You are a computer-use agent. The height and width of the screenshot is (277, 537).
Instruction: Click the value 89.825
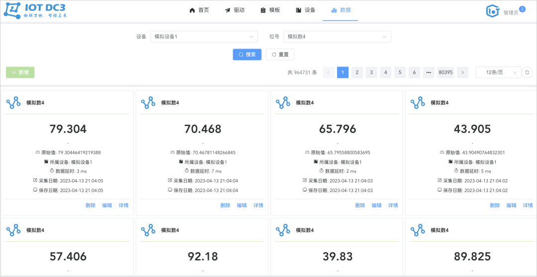472,257
